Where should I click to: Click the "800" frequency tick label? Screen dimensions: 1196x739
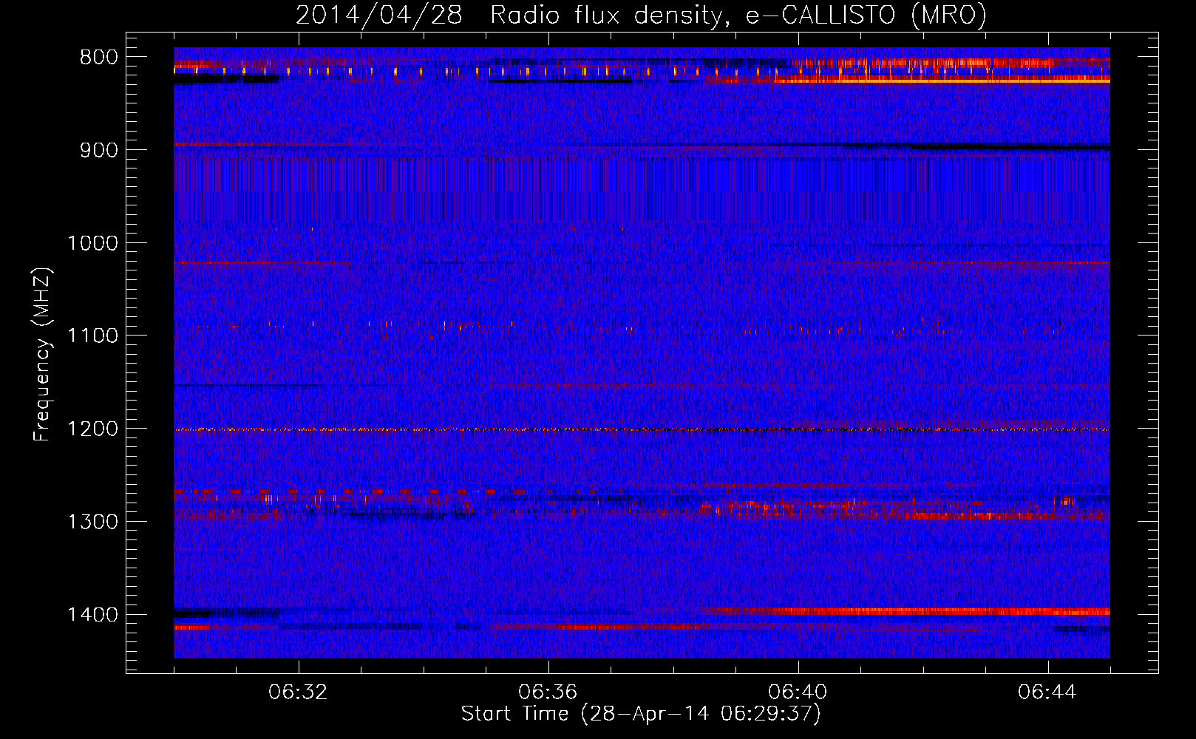98,57
